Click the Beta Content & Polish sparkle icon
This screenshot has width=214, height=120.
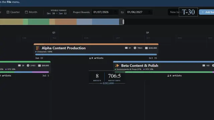tap(117, 66)
